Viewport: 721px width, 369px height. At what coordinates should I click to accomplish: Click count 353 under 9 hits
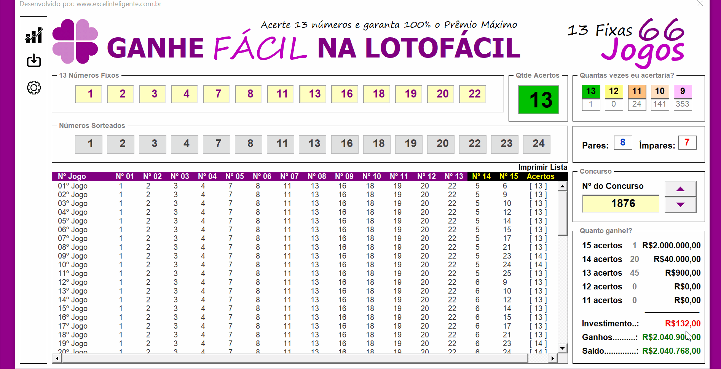[x=683, y=104]
